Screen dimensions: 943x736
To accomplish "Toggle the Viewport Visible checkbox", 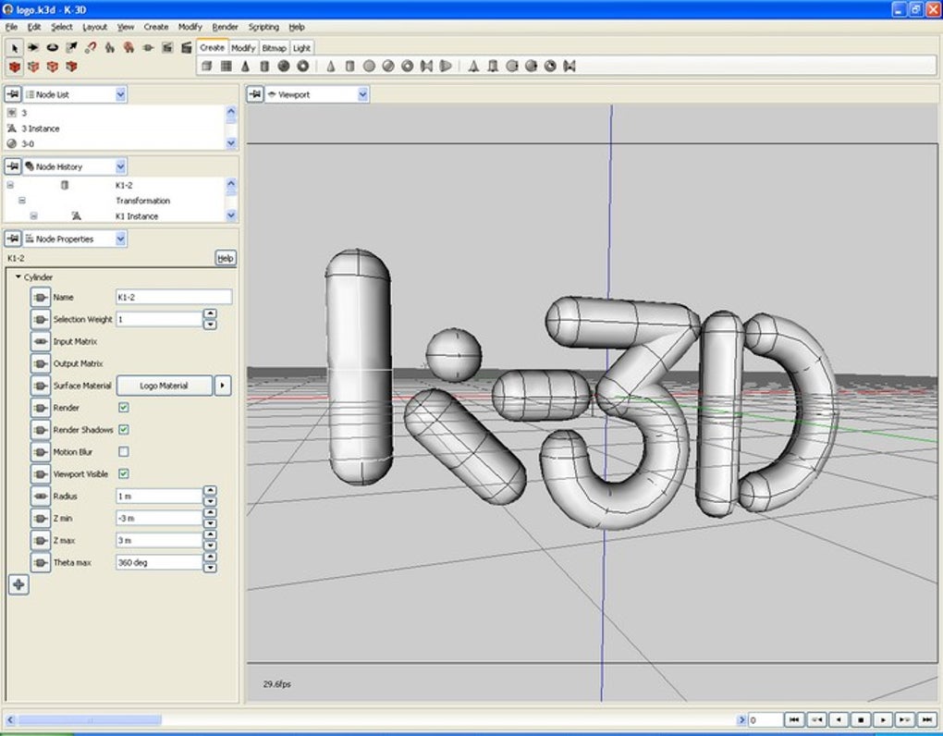I will 123,474.
